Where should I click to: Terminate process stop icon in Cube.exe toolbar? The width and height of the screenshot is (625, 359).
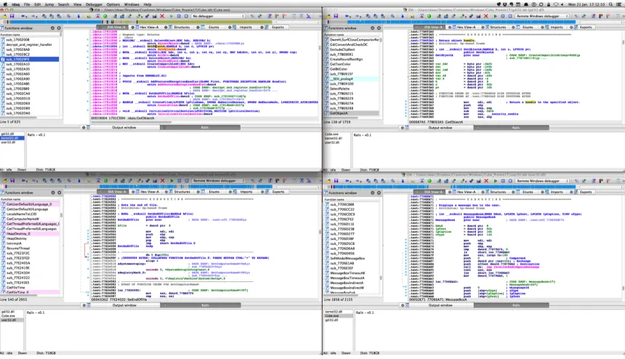[x=186, y=16]
